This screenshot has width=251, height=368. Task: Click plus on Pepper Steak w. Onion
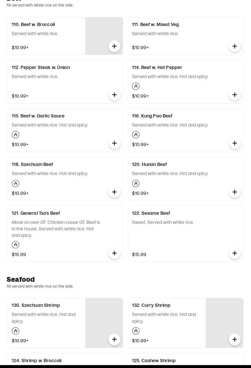[x=114, y=95]
